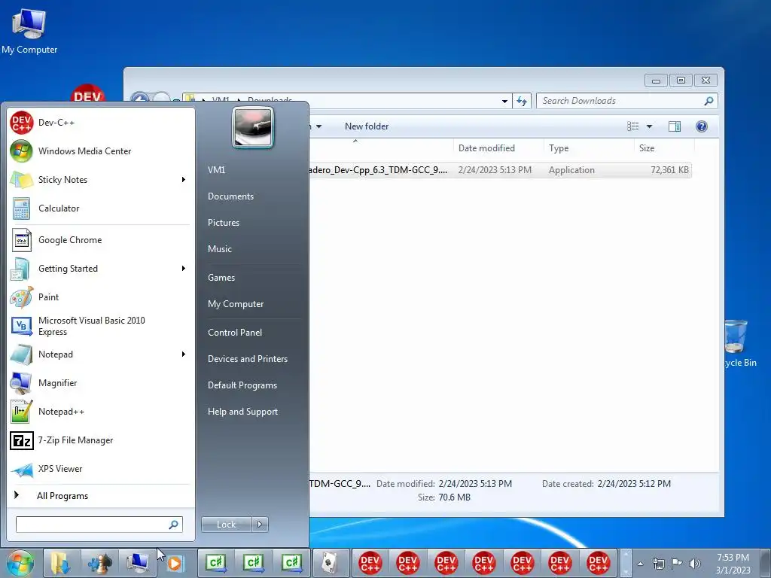Open Action Center flag icon
The image size is (771, 578).
(677, 563)
